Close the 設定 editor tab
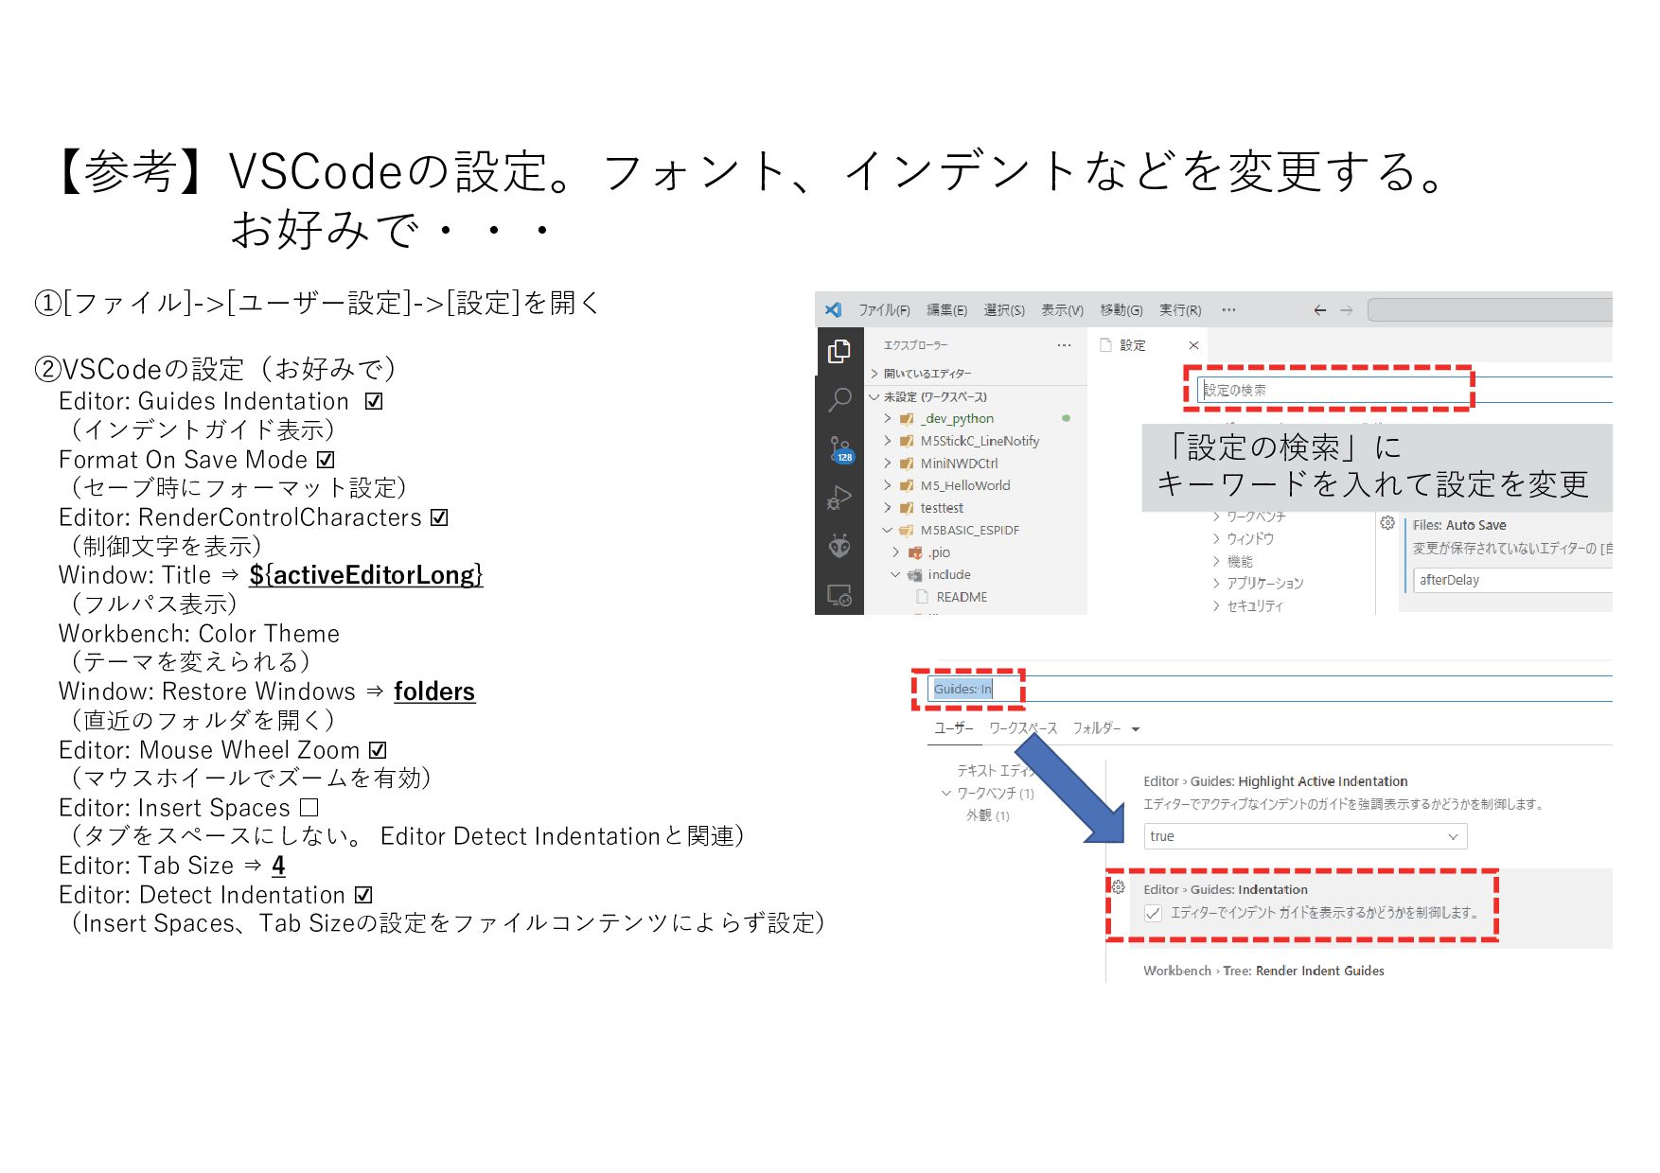Viewport: 1660px width, 1173px height. [x=1193, y=345]
